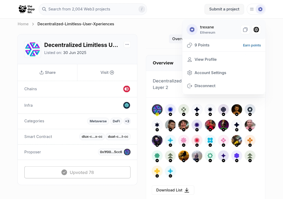The width and height of the screenshot is (283, 199).
Task: Click the cyan four-squares voter avatar
Action: 210,141
